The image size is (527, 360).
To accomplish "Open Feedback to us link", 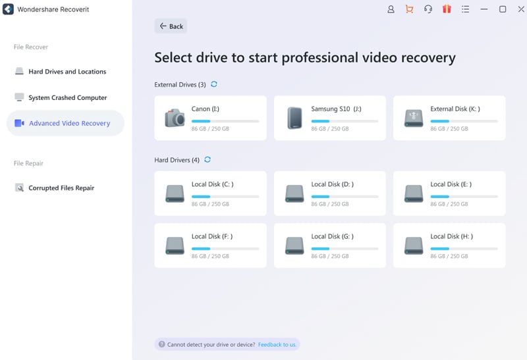I will point(277,345).
